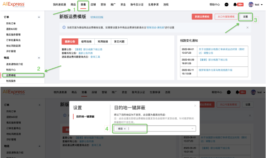This screenshot has height=158, width=266.
Task: Open the 2022-06-01 route notice link in top screenshot
Action: [222, 51]
